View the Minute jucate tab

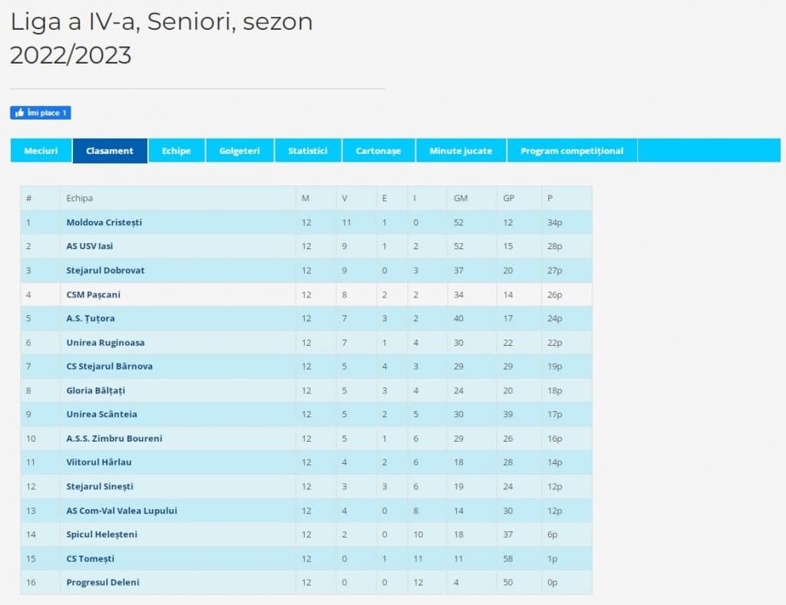coord(461,151)
